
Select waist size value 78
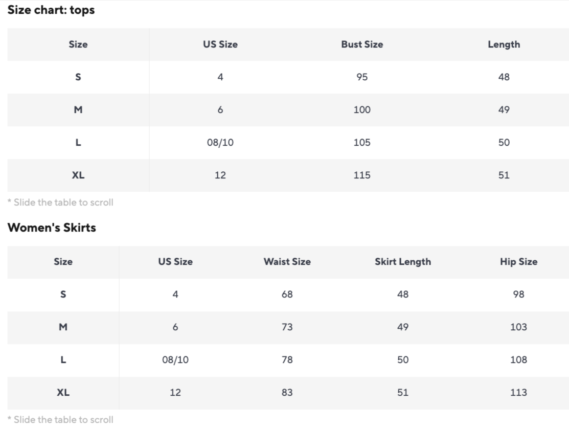[x=287, y=360]
